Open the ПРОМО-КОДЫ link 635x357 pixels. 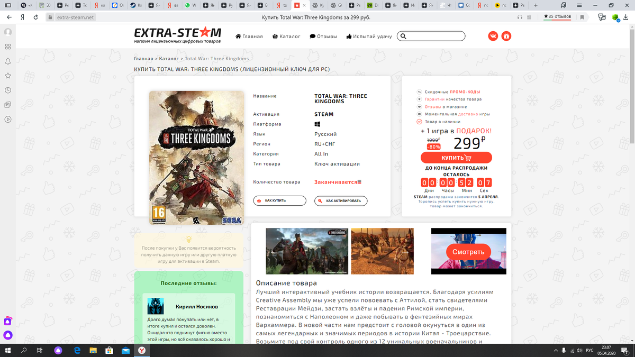(x=465, y=92)
